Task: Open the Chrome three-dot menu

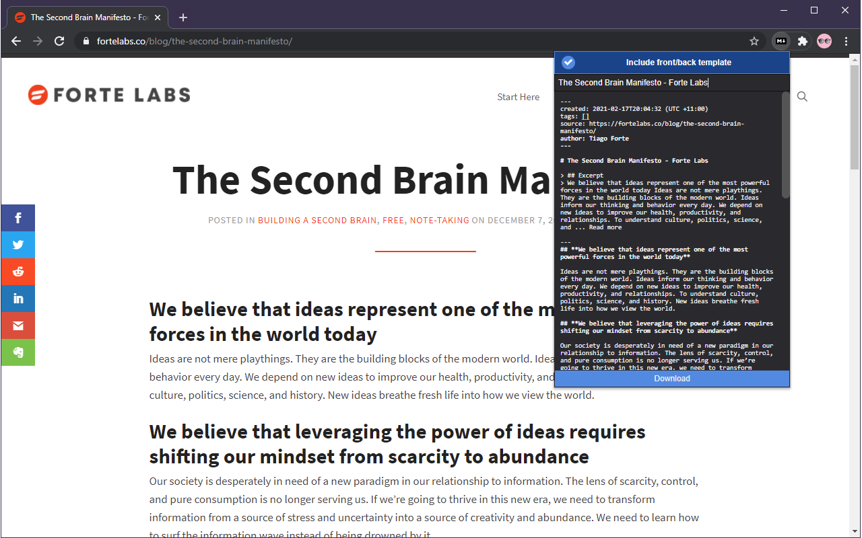Action: 846,41
